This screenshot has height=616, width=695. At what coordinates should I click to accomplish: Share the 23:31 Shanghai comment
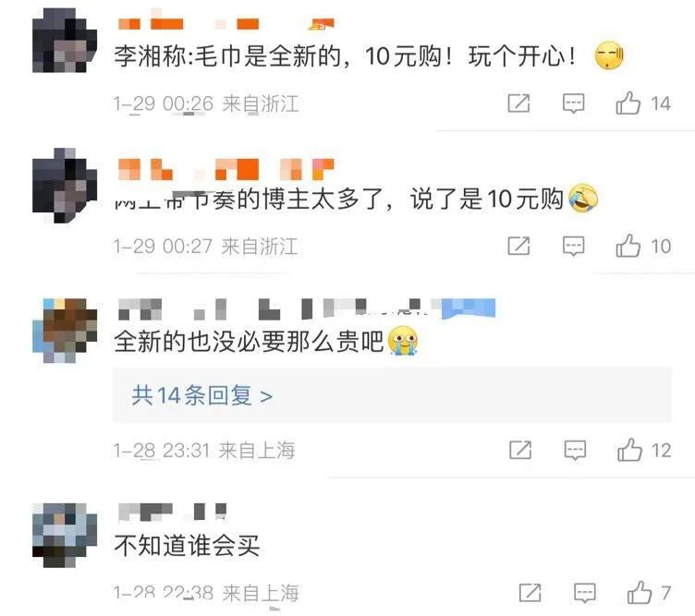(x=520, y=450)
